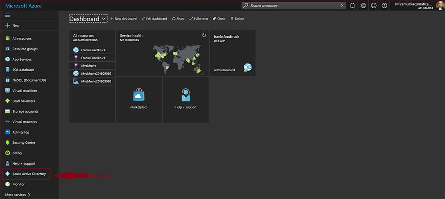Open the Billing circle icon

pos(8,153)
